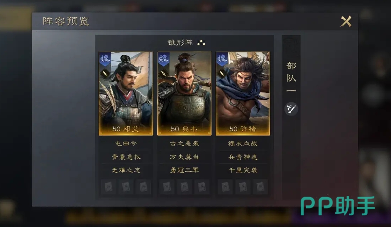Select the 千里突袭 skill entry

[x=243, y=170]
